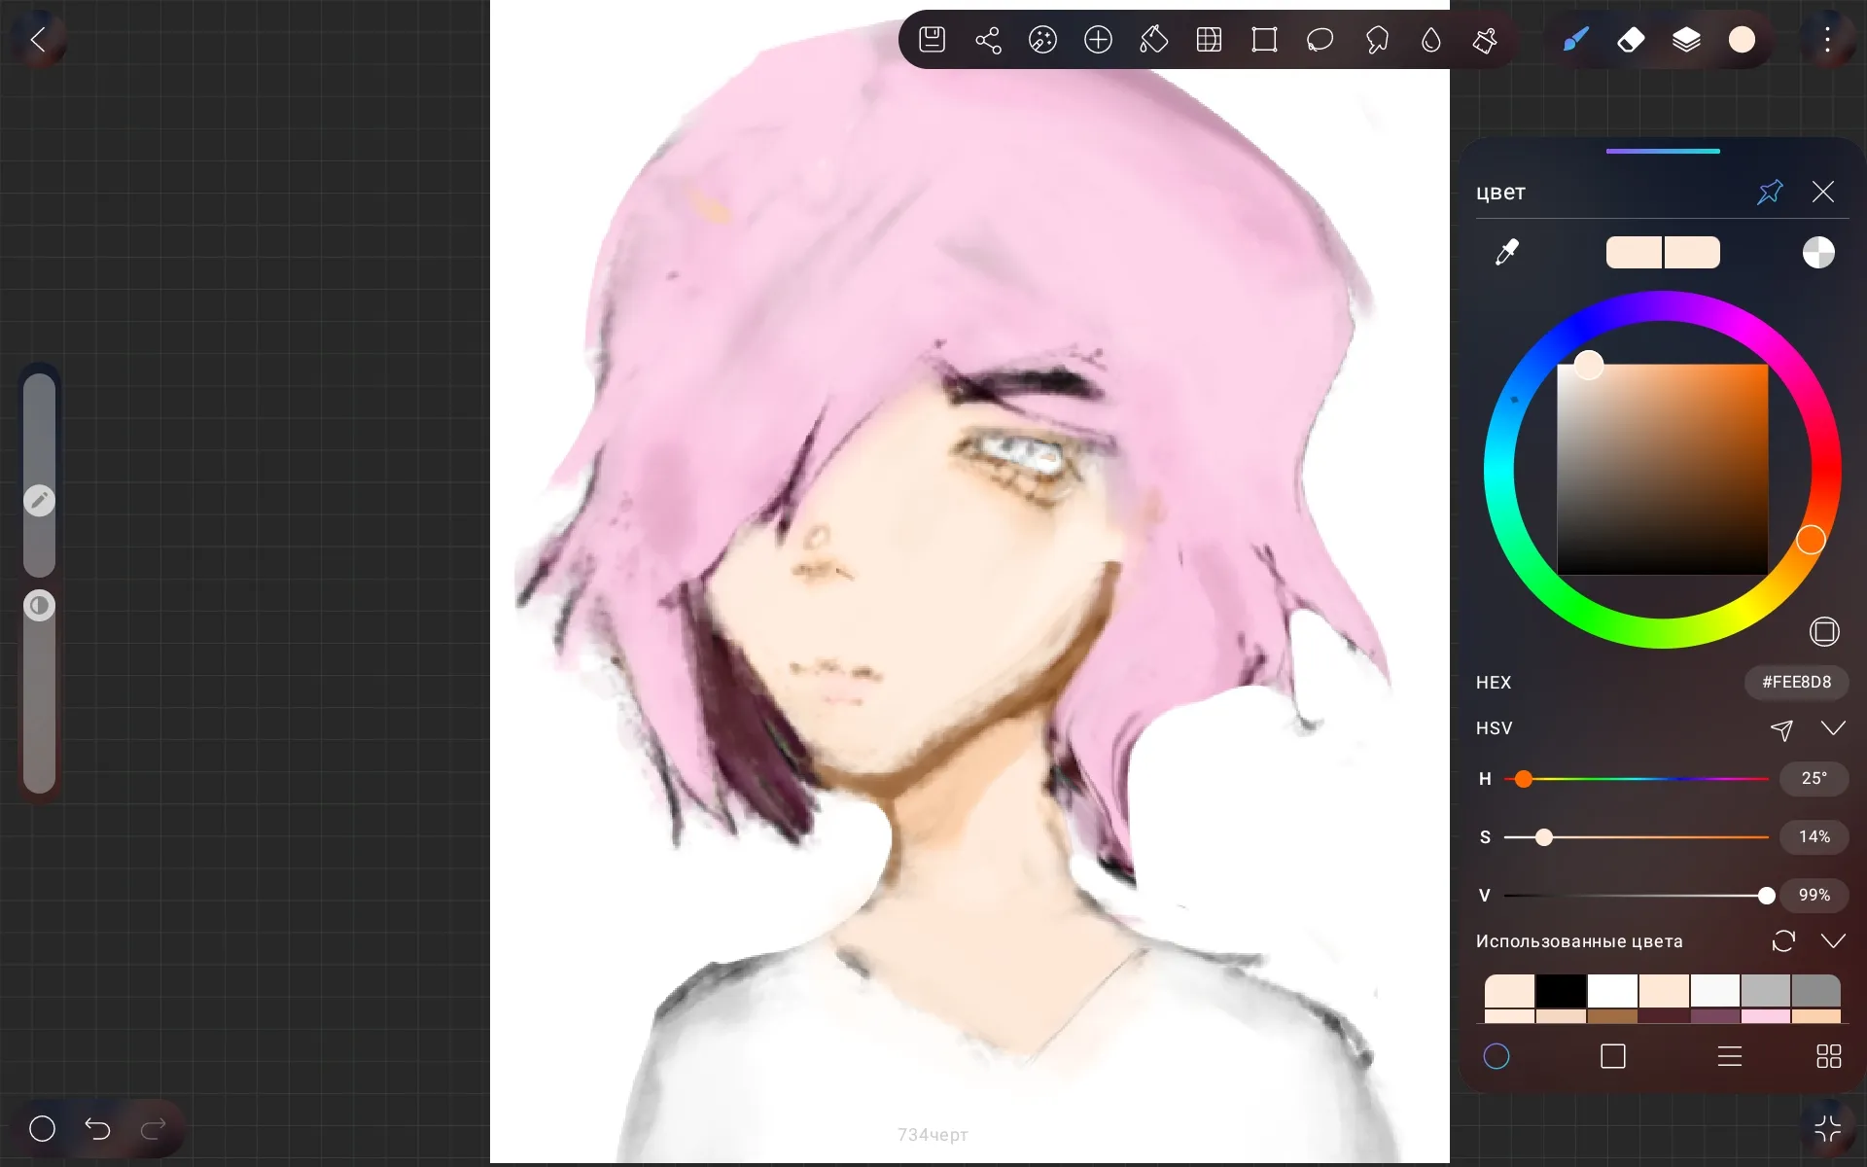The width and height of the screenshot is (1867, 1167).
Task: Open the share icon
Action: pos(988,40)
